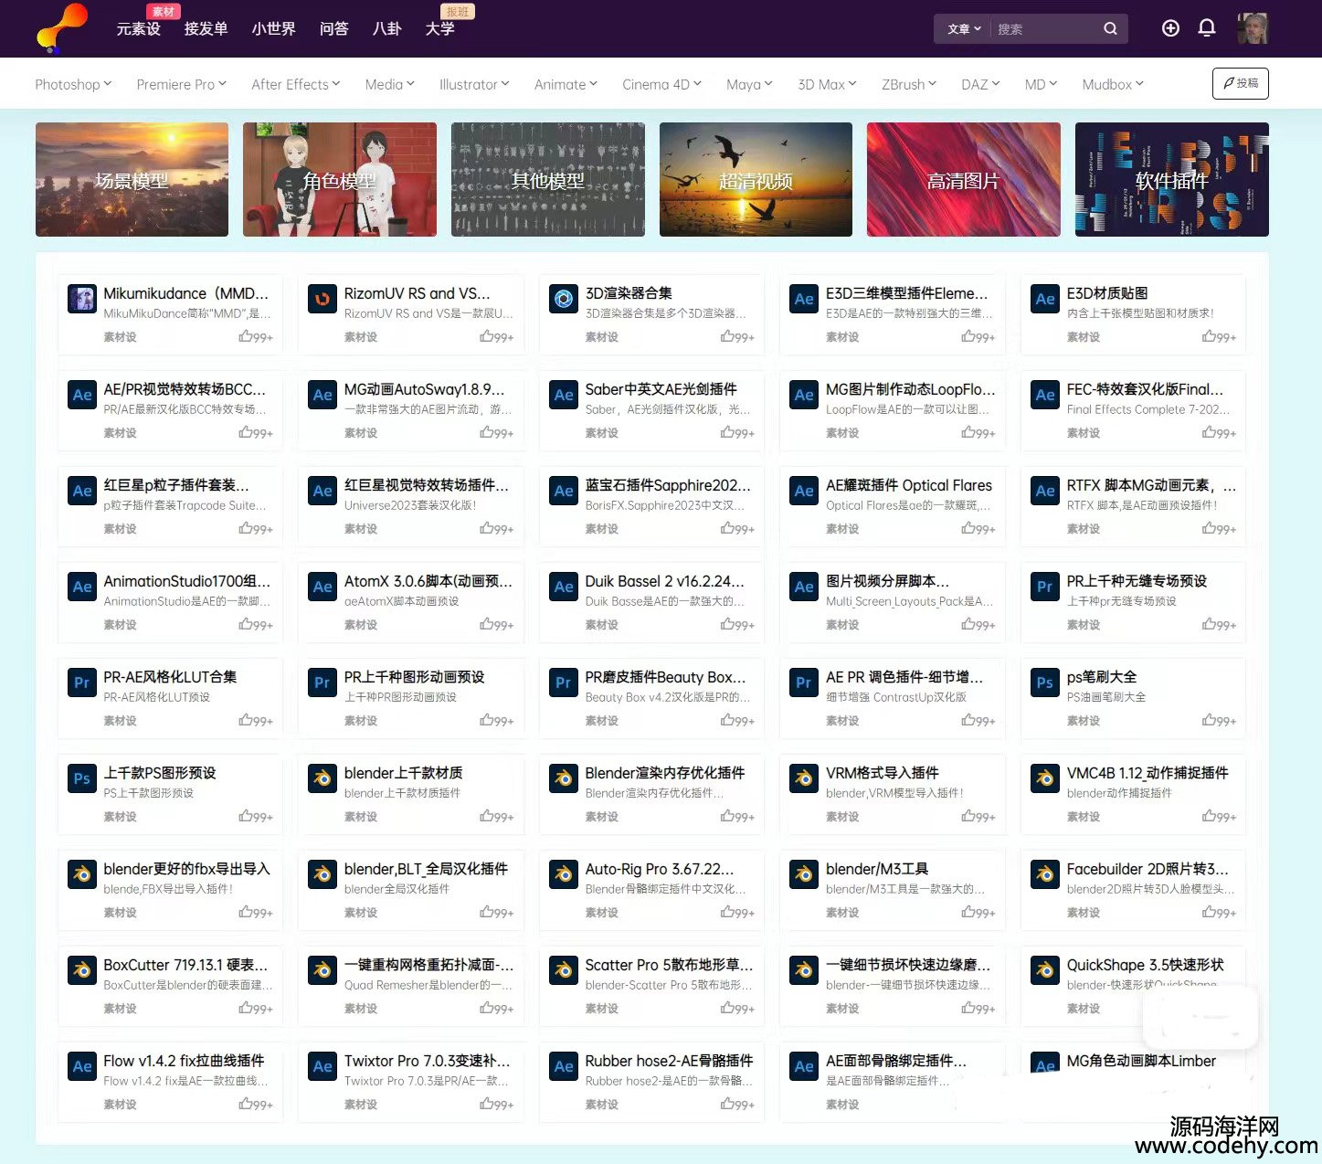Click the RizomUV RS icon
The image size is (1322, 1164).
323,299
